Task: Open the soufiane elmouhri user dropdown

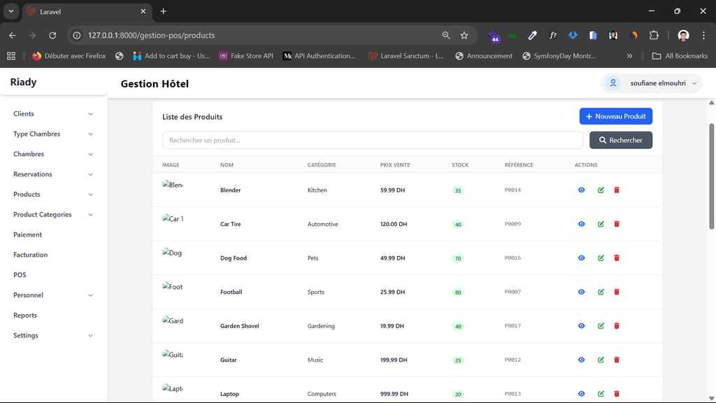Action: click(x=651, y=83)
